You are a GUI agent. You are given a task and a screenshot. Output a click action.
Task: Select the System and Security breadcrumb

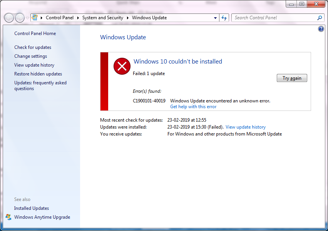tap(103, 18)
